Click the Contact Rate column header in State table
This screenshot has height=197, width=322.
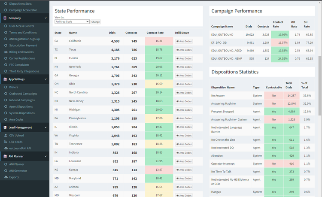155,33
